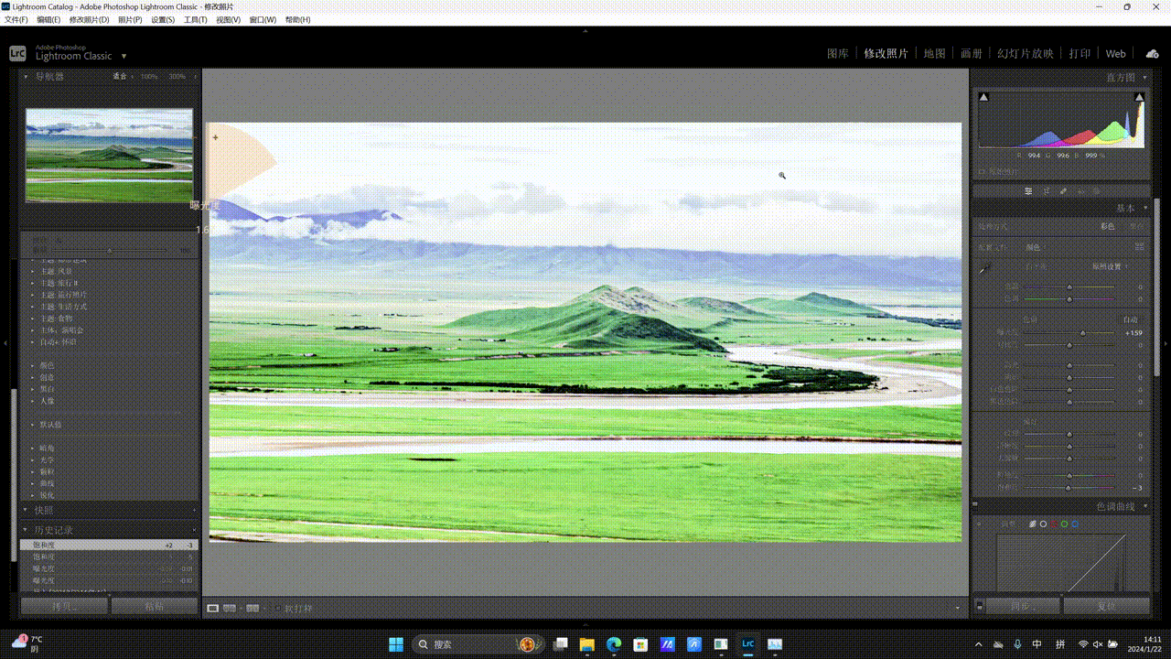The image size is (1171, 659).
Task: Select the red channel curve circle
Action: 1053,524
